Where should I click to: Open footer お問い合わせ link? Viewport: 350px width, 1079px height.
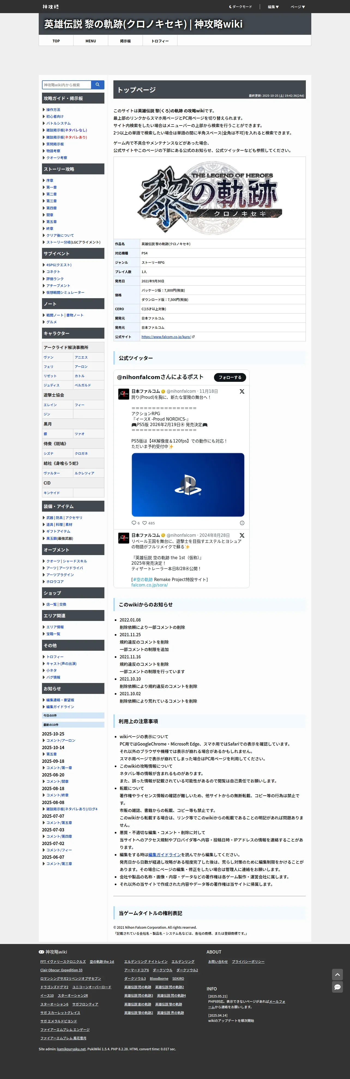tap(218, 962)
